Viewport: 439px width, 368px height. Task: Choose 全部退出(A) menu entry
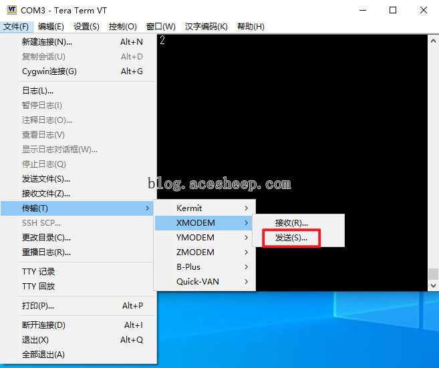(78, 355)
